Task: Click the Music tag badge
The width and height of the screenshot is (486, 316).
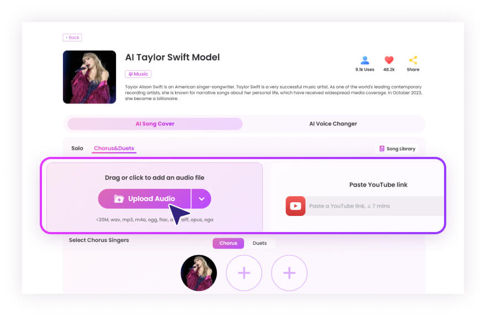Action: pos(138,74)
